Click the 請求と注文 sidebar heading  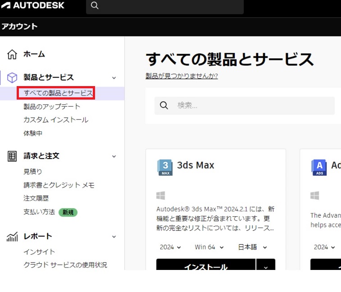click(x=41, y=156)
